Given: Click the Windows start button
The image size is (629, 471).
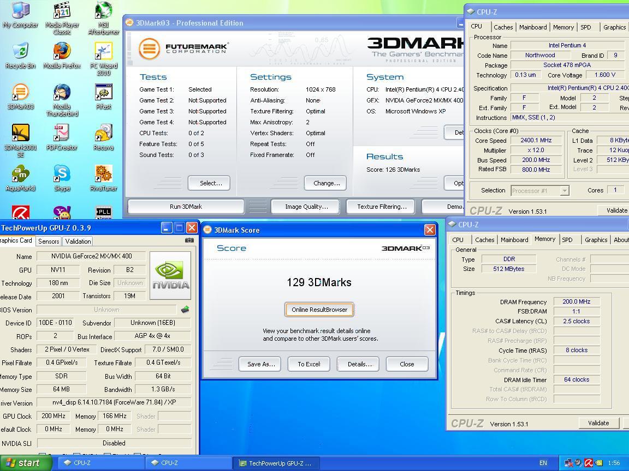Looking at the screenshot, I should (26, 463).
